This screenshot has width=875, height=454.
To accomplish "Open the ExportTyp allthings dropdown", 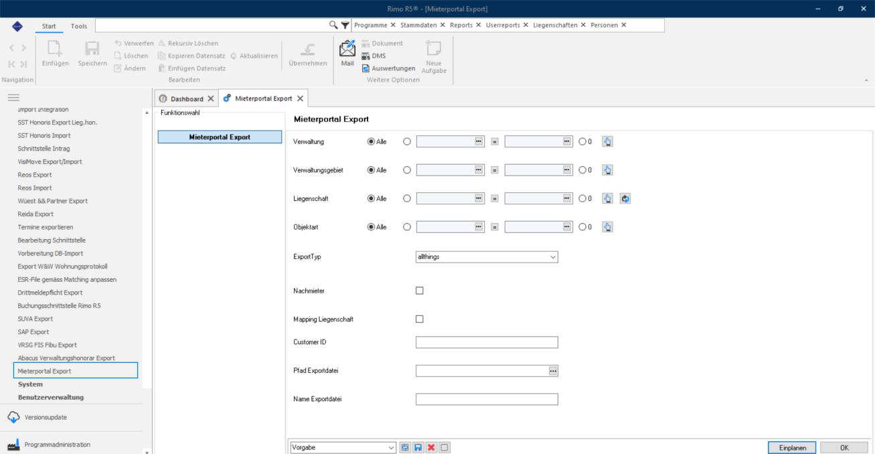I will point(487,256).
